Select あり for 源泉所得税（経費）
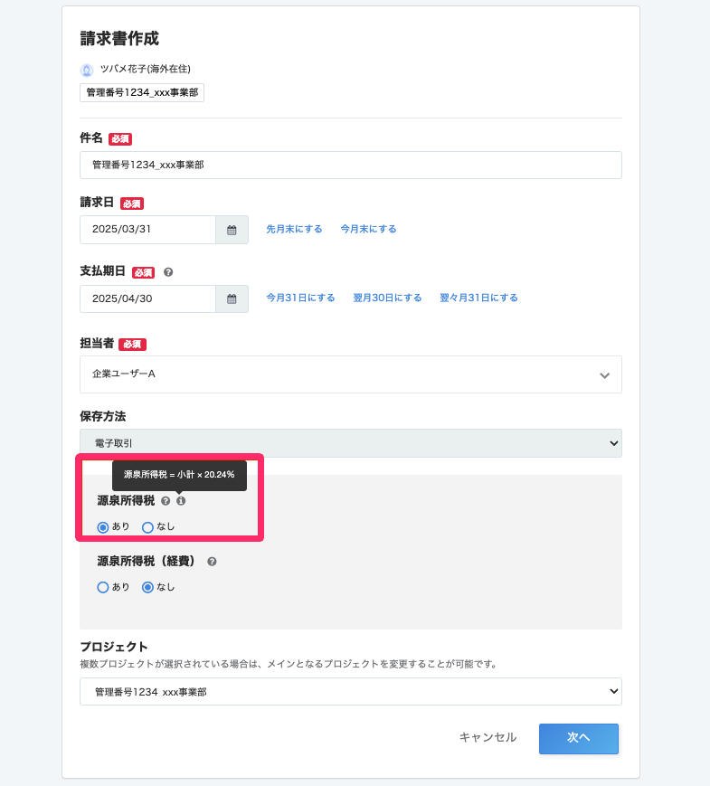710x786 pixels. [103, 587]
